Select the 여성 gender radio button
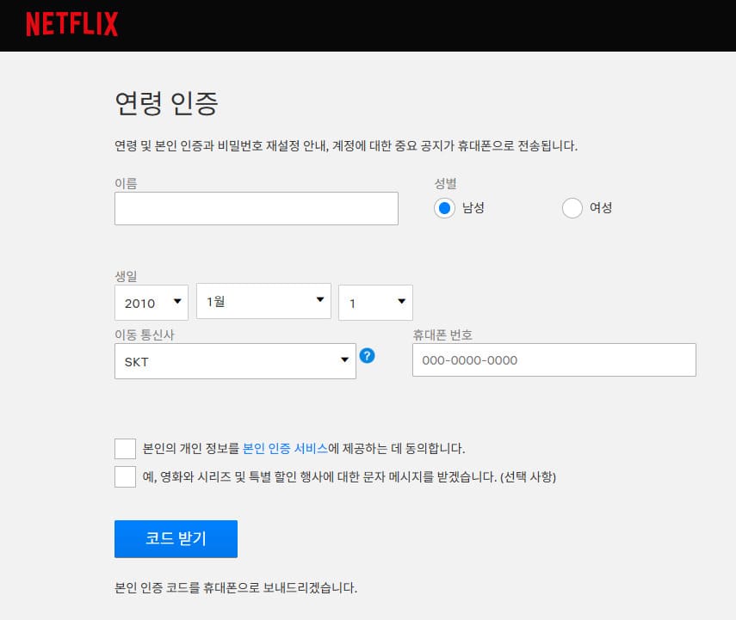This screenshot has height=620, width=736. (572, 208)
